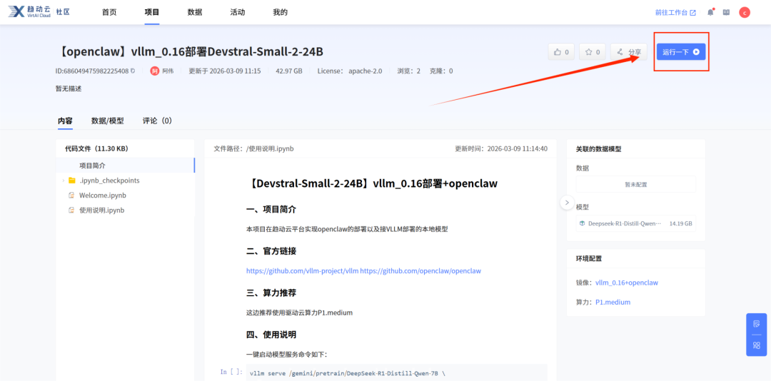Click the author avatar 阿伟
This screenshot has height=381, width=771.
pos(155,71)
